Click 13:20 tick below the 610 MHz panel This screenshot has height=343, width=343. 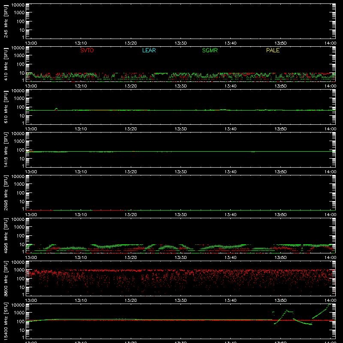131,129
